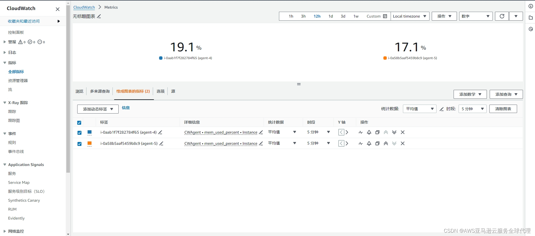Open the Local timezone dropdown

tap(410, 16)
